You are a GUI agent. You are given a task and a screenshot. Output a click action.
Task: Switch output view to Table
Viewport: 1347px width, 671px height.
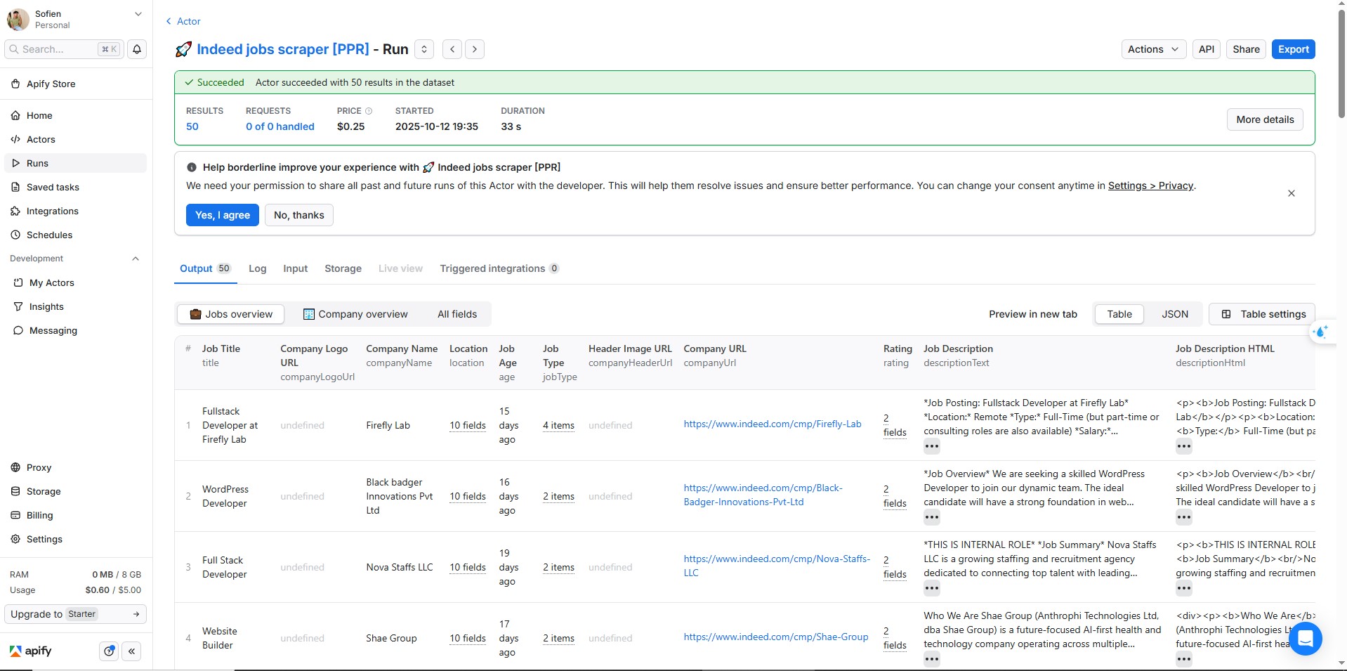(x=1119, y=314)
